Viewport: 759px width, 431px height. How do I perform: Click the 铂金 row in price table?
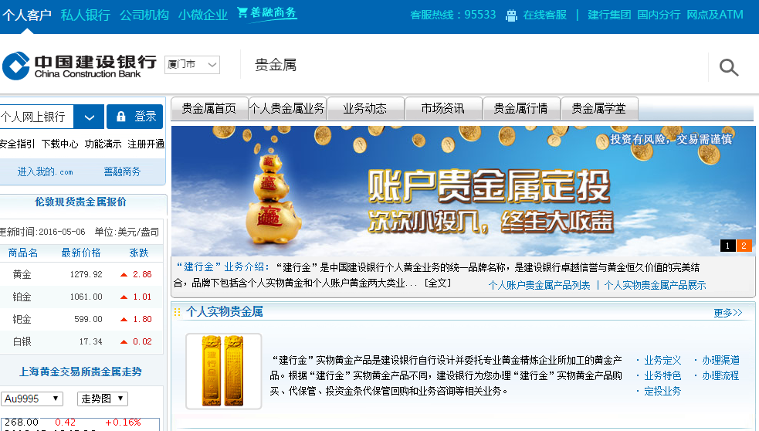(x=81, y=297)
